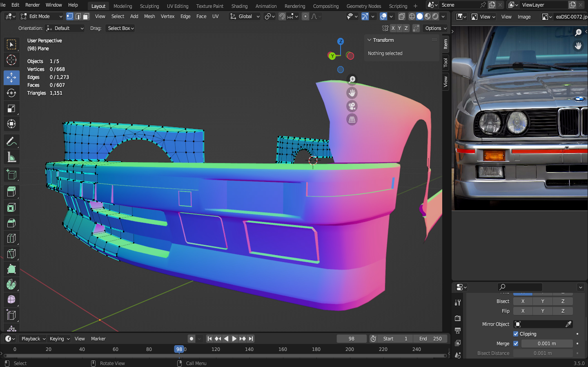Choose the Knife tool

[x=11, y=254]
